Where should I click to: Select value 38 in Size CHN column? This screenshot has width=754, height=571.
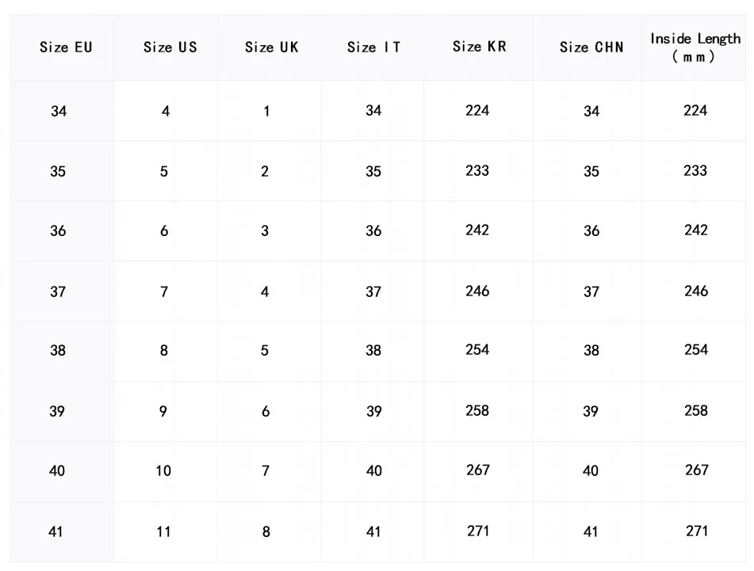(591, 351)
